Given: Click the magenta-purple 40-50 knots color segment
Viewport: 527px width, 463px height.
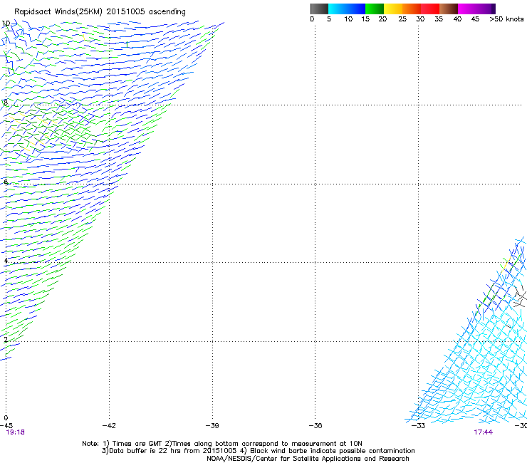Looking at the screenshot, I should (476, 9).
